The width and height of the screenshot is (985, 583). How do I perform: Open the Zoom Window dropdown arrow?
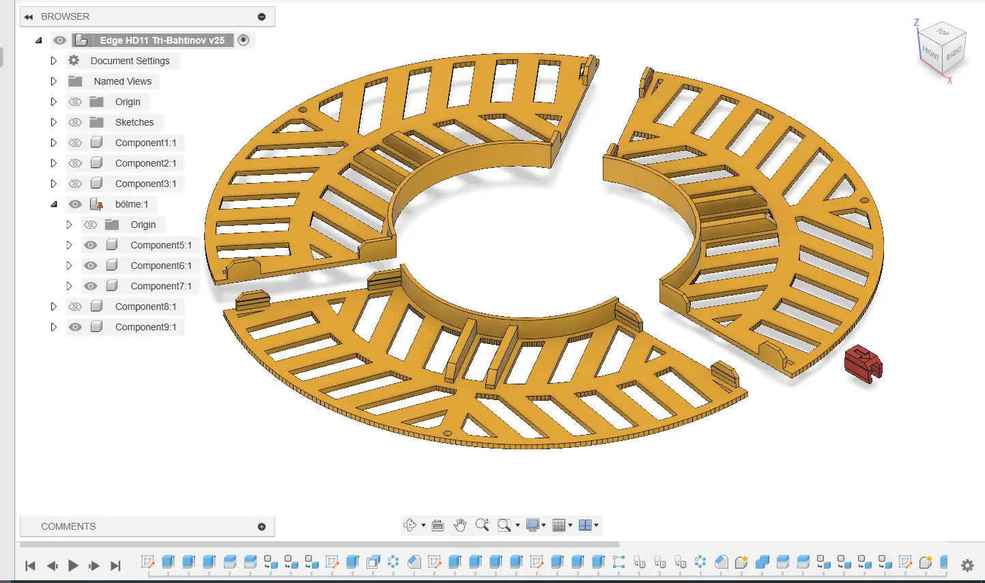pyautogui.click(x=517, y=525)
